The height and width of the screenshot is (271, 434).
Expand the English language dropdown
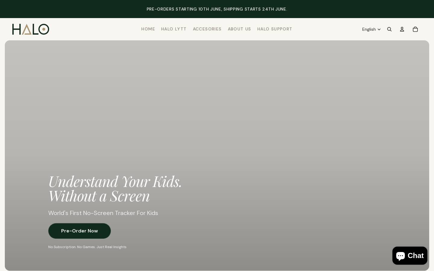[371, 29]
